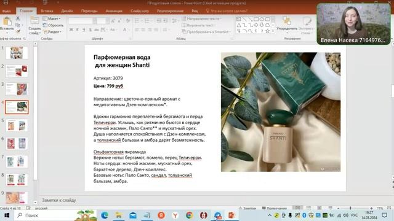This screenshot has width=394, height=221.
Task: Open the Раздел section dropdown
Action: [52, 32]
